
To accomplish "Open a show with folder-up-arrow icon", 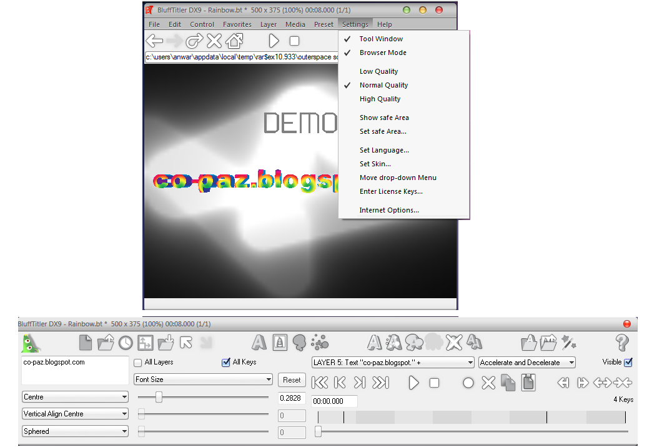I will 106,343.
